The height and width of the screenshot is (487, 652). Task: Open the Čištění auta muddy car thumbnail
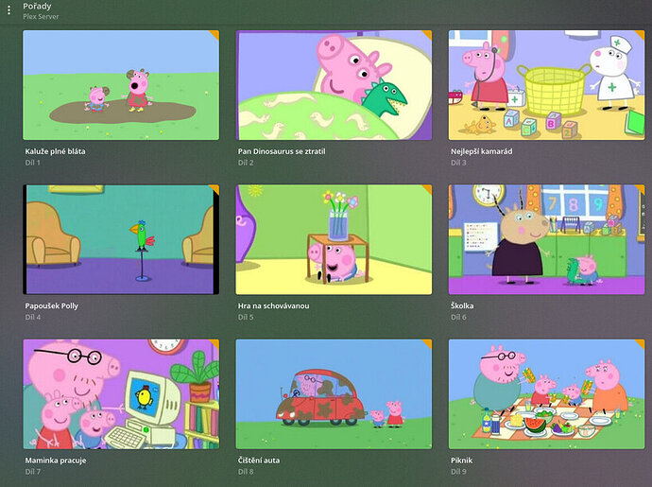coord(334,394)
